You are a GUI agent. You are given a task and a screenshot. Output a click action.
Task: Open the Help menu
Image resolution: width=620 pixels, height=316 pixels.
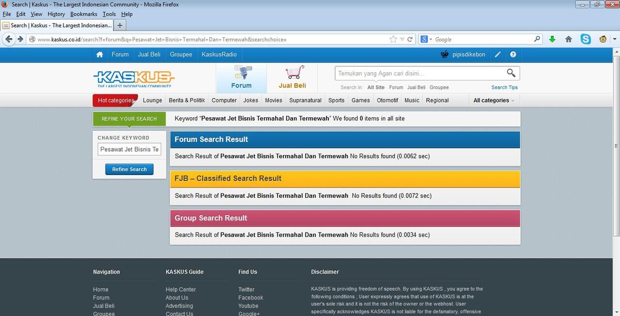126,14
